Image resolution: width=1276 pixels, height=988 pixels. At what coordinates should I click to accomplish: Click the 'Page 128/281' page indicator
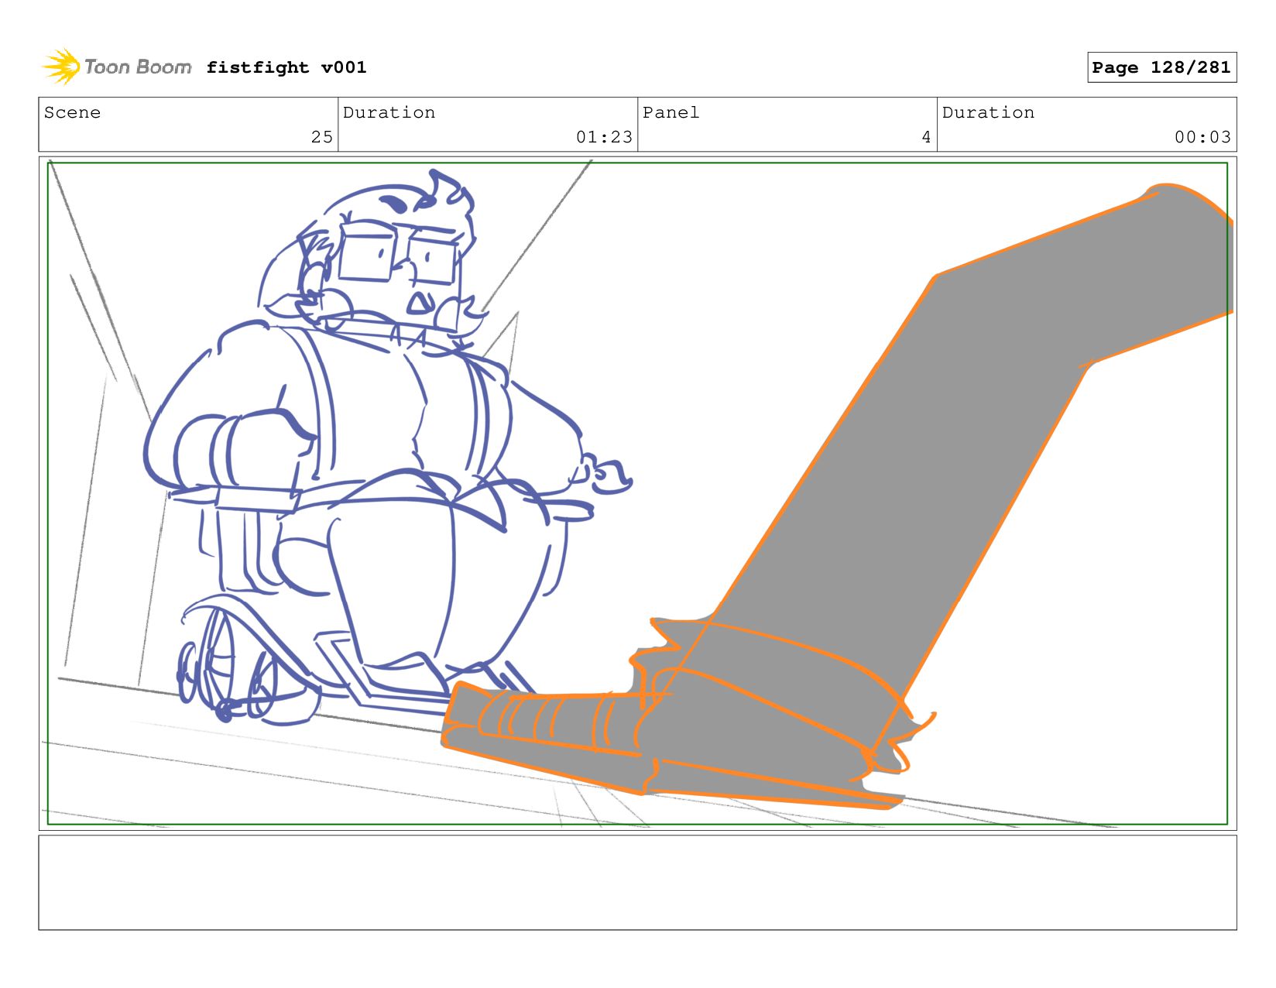point(1161,67)
